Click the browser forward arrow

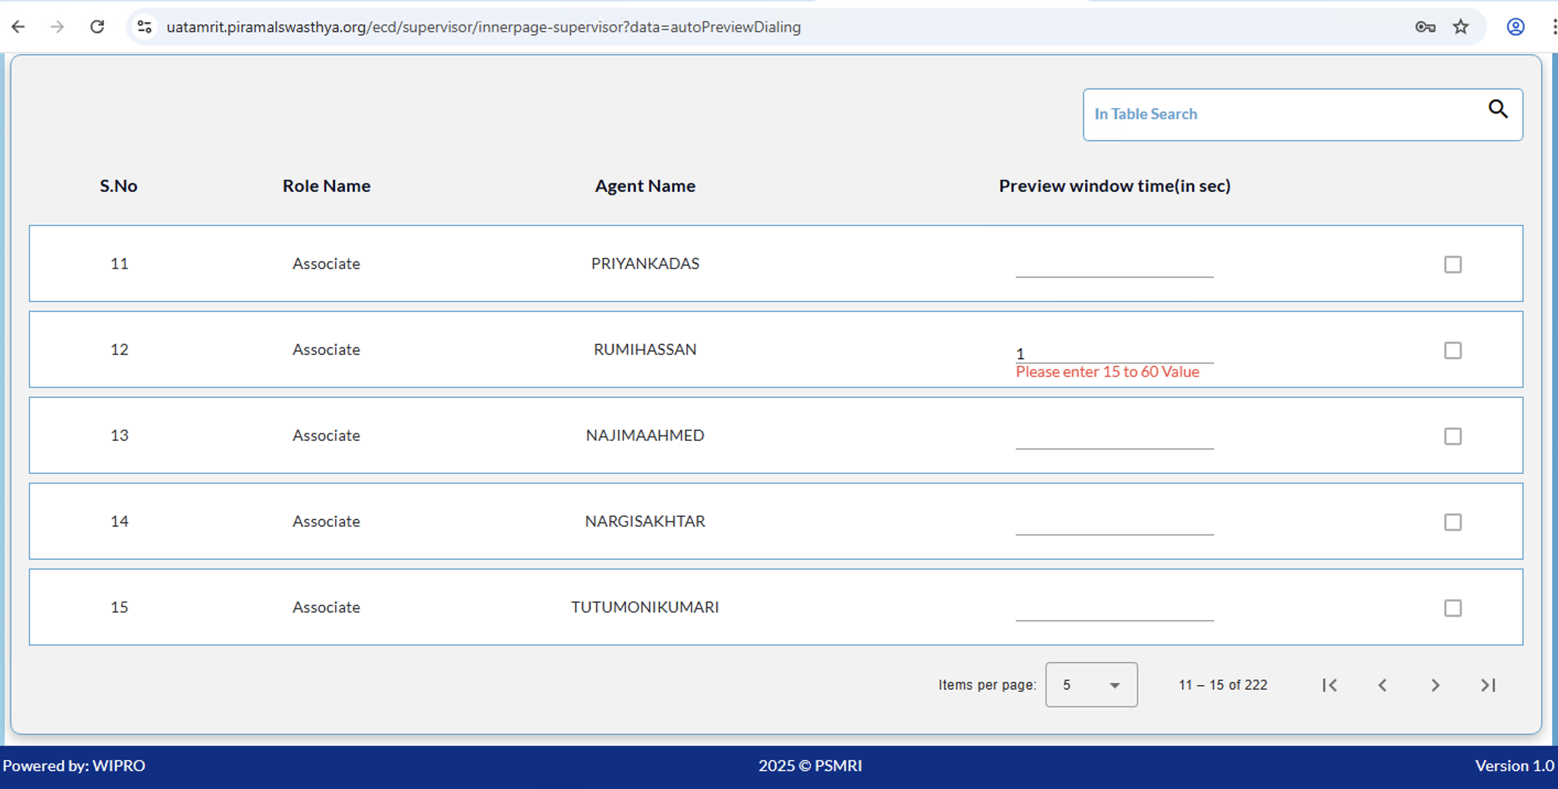click(57, 26)
